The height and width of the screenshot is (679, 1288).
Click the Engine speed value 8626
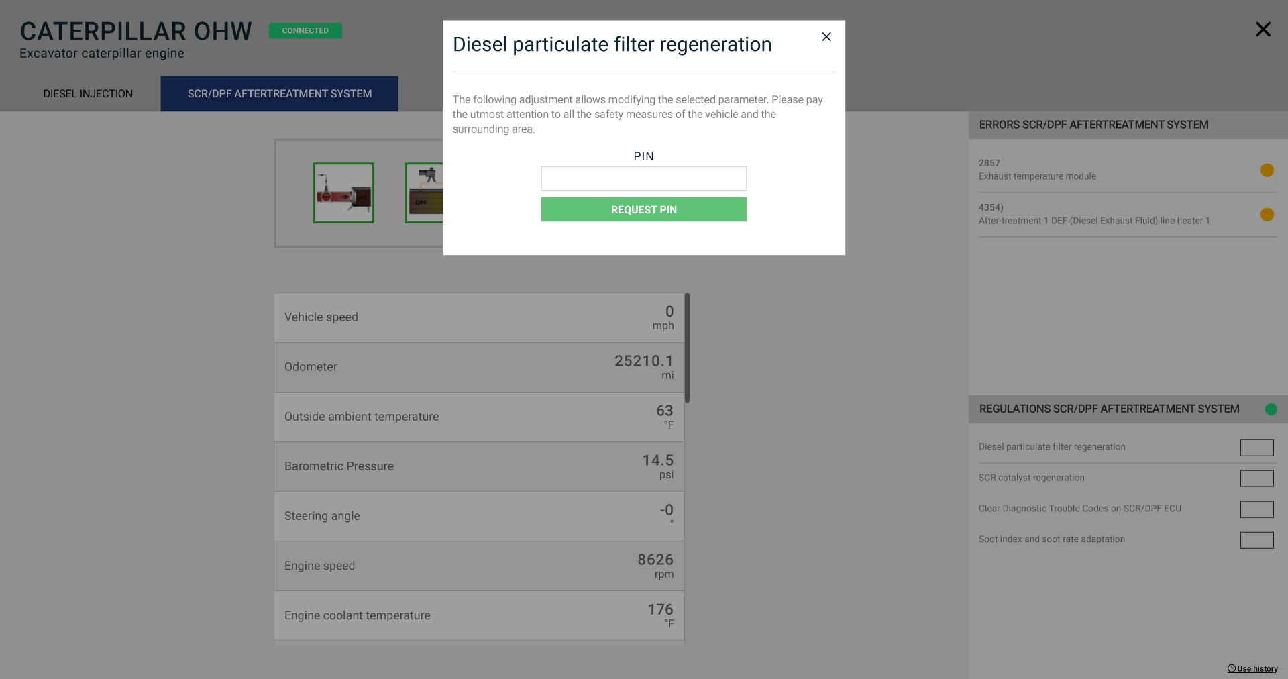pos(655,560)
